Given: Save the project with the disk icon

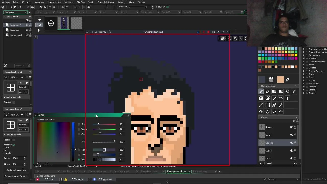Looking at the screenshot, I should point(20,7).
